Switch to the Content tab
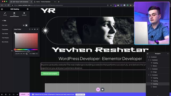Image resolution: width=171 pixels, height=96 pixels. [5, 14]
